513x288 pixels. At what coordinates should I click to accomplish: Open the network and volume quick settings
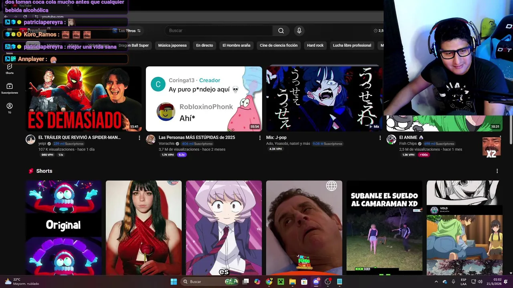tap(477, 282)
